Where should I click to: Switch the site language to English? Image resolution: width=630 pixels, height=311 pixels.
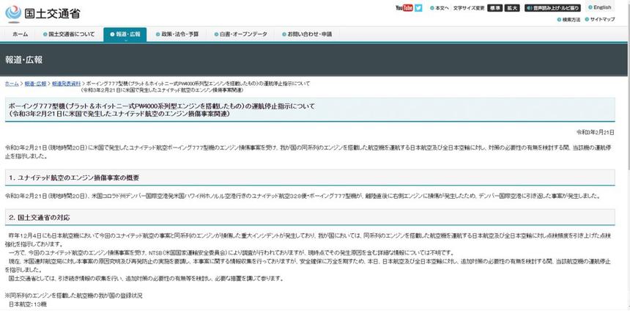click(x=601, y=7)
